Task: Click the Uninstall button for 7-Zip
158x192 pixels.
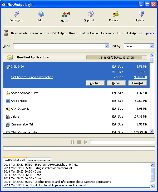Action: pyautogui.click(x=137, y=83)
